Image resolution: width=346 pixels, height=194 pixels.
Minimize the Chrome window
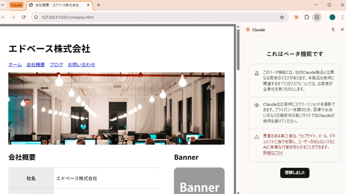point(316,5)
